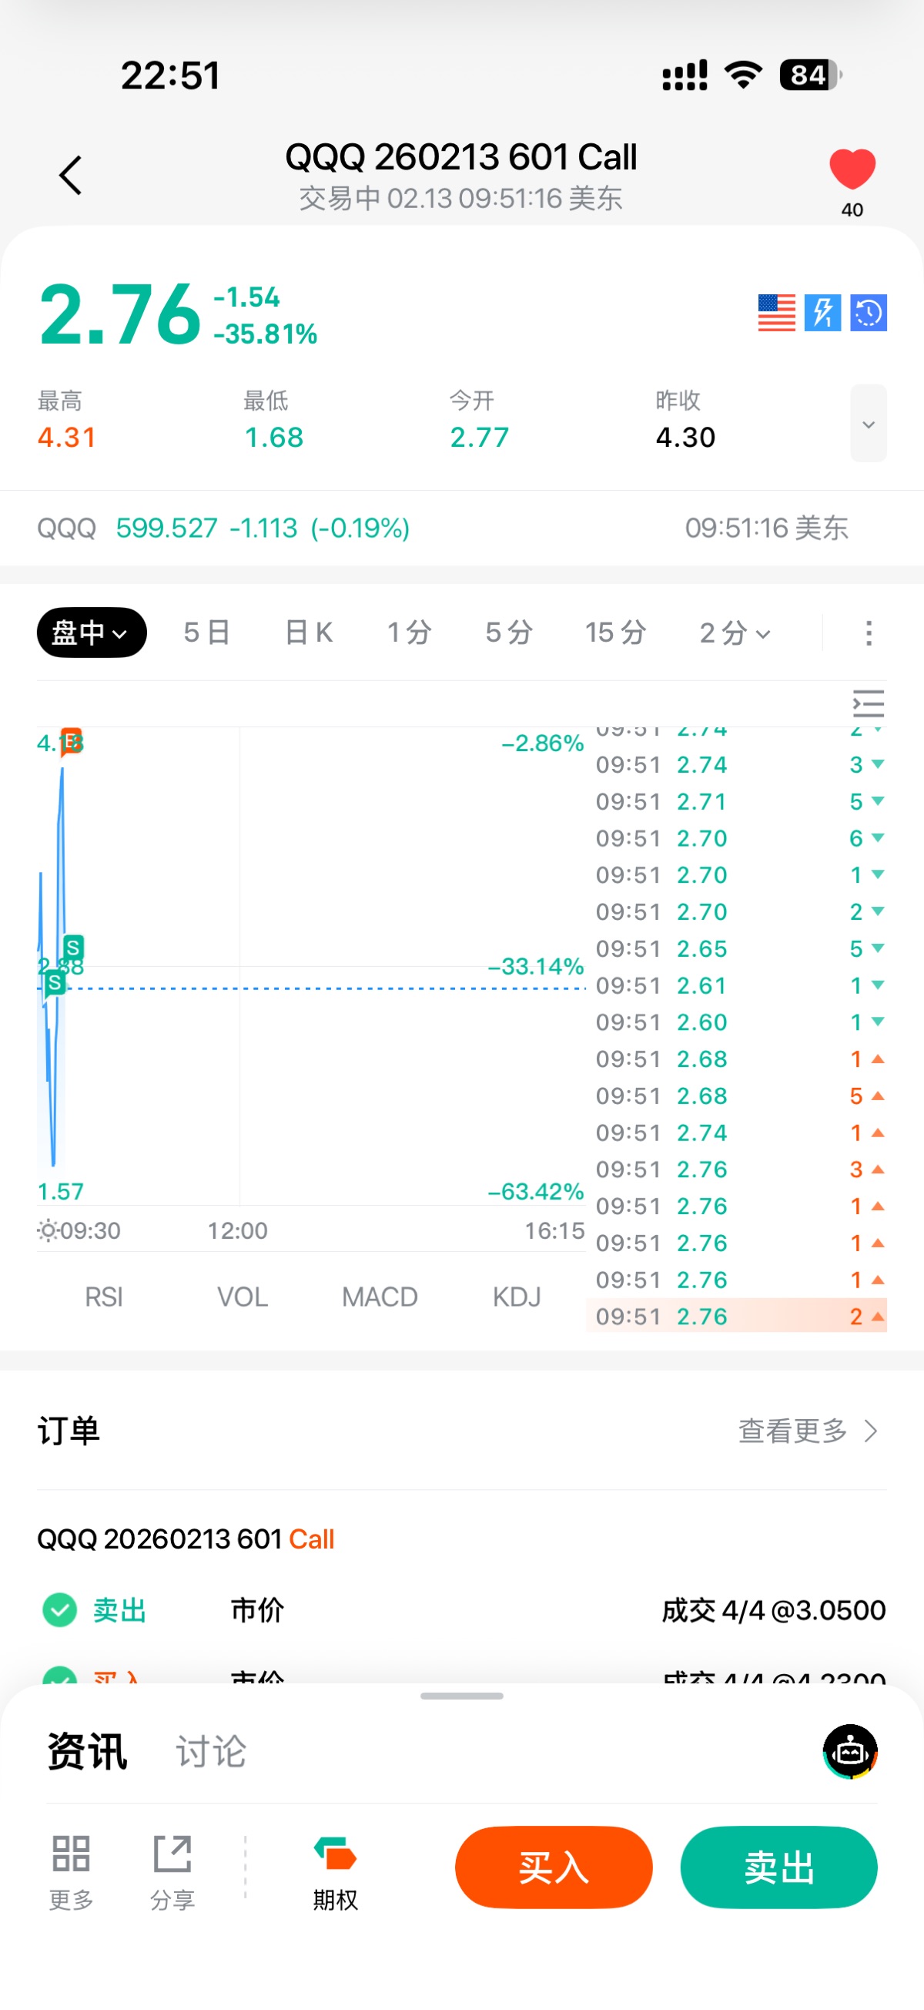This screenshot has height=2010, width=924.
Task: Switch chart to 日K tab
Action: [309, 632]
